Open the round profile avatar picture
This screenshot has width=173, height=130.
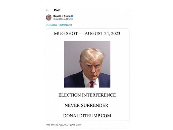click(49, 17)
